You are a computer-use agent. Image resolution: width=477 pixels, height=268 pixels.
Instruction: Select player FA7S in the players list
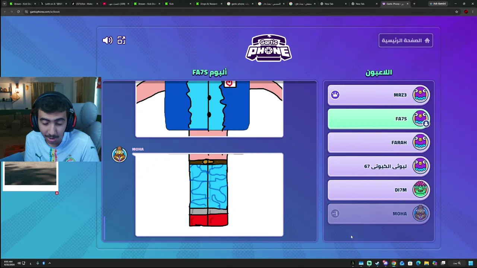379,119
